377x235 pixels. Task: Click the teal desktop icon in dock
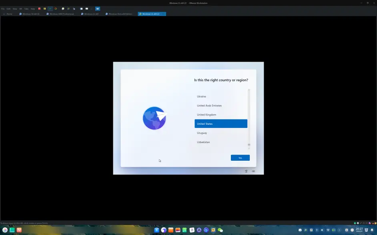coord(12,230)
